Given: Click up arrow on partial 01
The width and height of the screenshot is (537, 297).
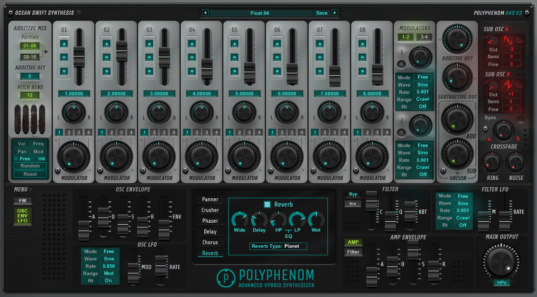Looking at the screenshot, I should point(64,43).
